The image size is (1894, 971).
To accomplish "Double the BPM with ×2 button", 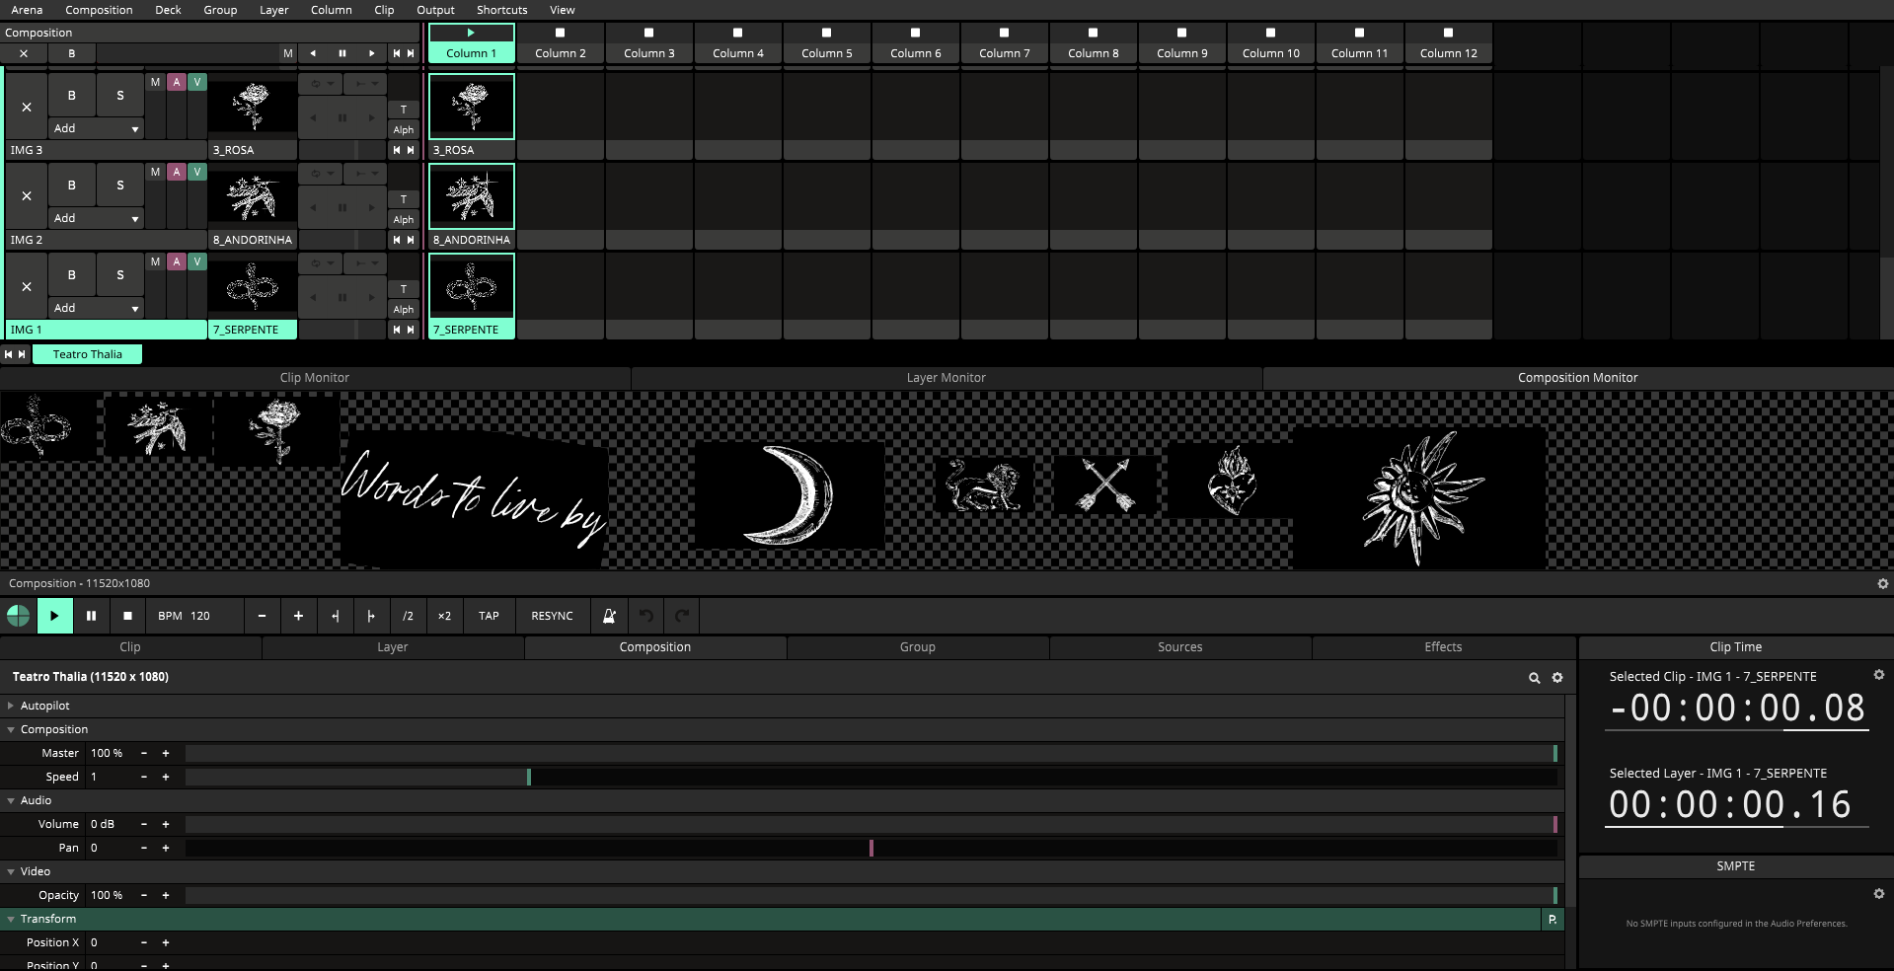I will coord(444,616).
